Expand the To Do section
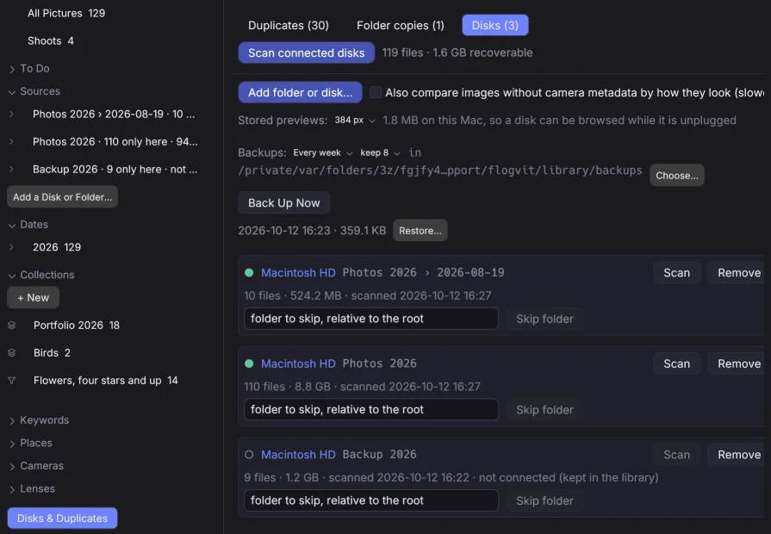This screenshot has width=771, height=534. pyautogui.click(x=12, y=69)
